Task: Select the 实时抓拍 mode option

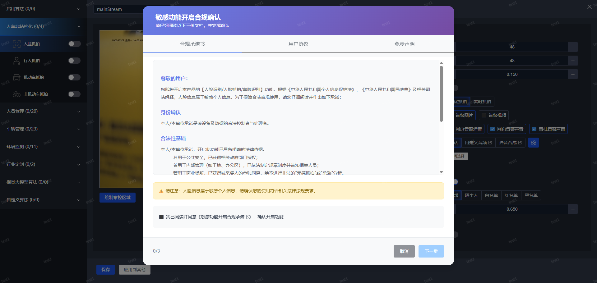Action: click(x=482, y=102)
